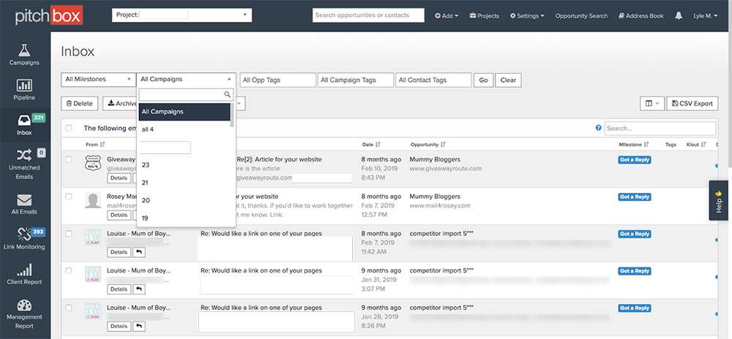
Task: Reply to Louise email from Jan 28, 2019
Action: (x=138, y=327)
